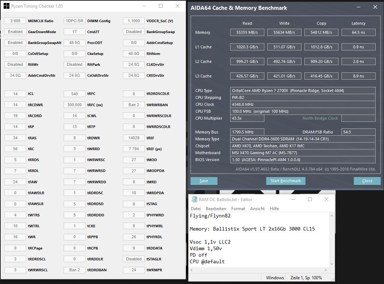Click the Notepad file icon in Editor title bar

(x=194, y=199)
